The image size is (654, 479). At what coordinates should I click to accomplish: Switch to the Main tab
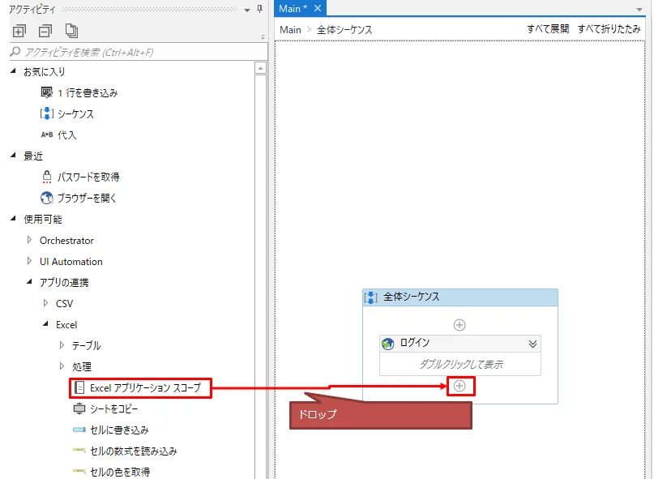click(289, 9)
